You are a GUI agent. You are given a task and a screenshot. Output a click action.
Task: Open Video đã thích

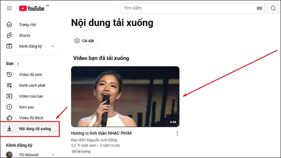[x=31, y=118]
